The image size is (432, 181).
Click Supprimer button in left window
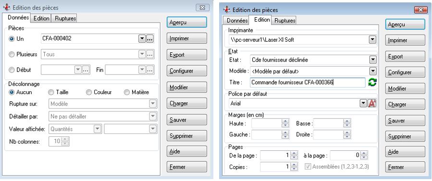pyautogui.click(x=186, y=136)
